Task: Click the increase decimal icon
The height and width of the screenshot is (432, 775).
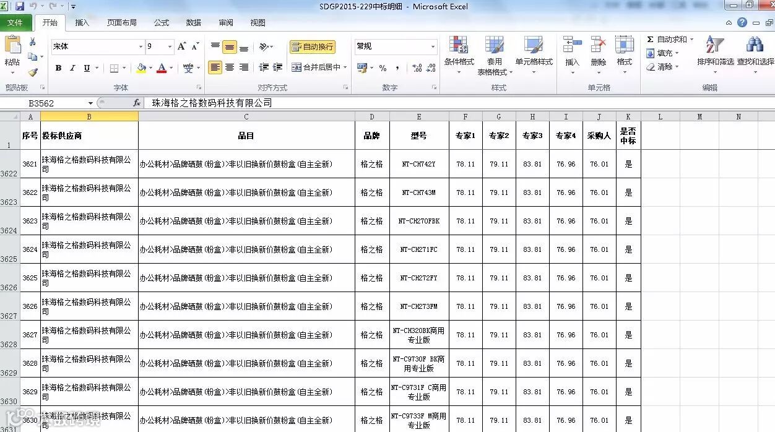Action: 417,68
